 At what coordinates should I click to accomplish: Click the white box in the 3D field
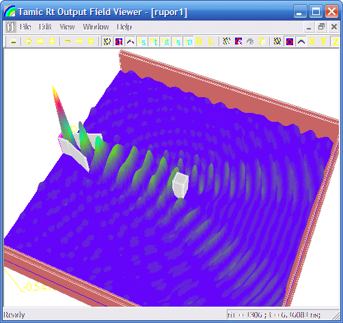click(180, 185)
